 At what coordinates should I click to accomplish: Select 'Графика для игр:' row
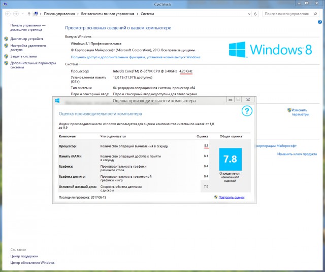[134, 178]
